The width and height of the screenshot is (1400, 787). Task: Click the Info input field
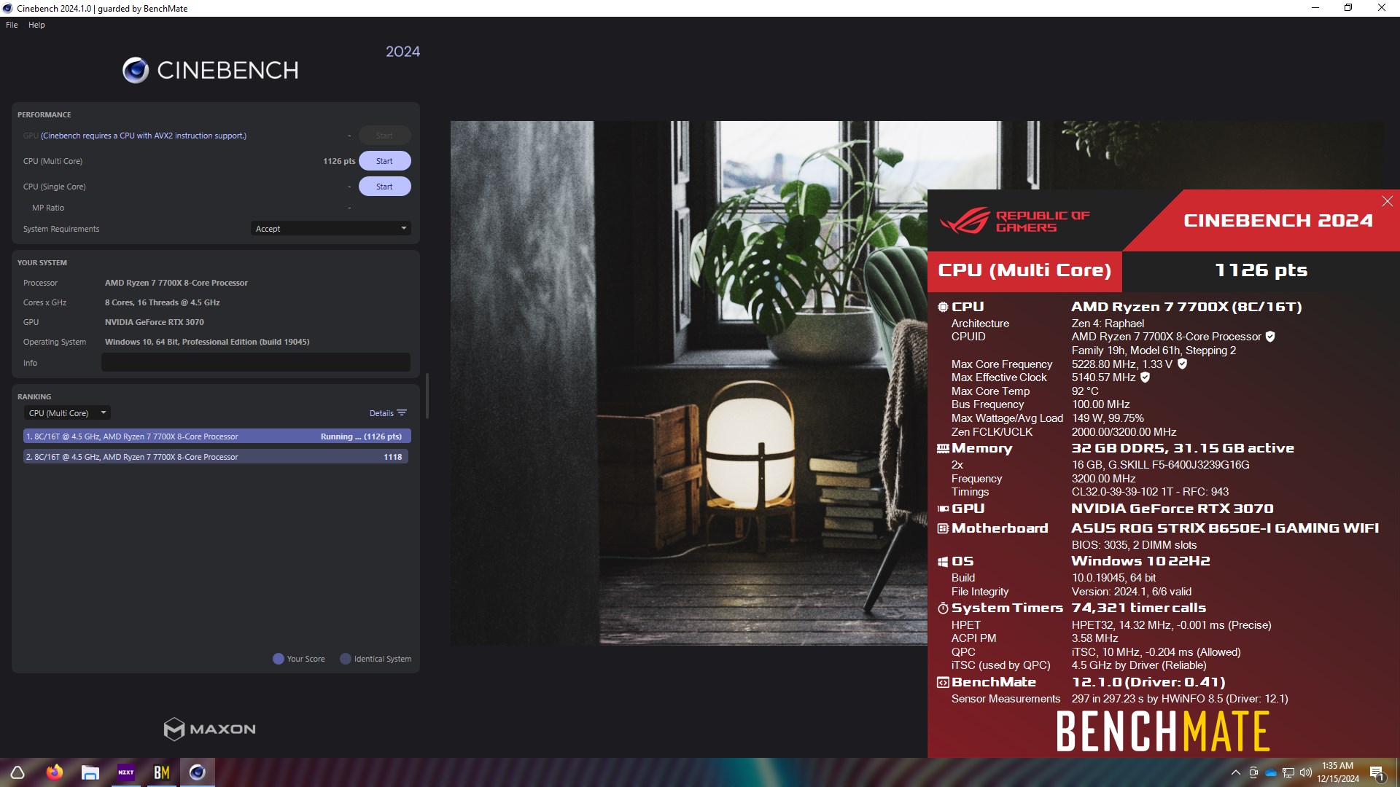coord(256,362)
